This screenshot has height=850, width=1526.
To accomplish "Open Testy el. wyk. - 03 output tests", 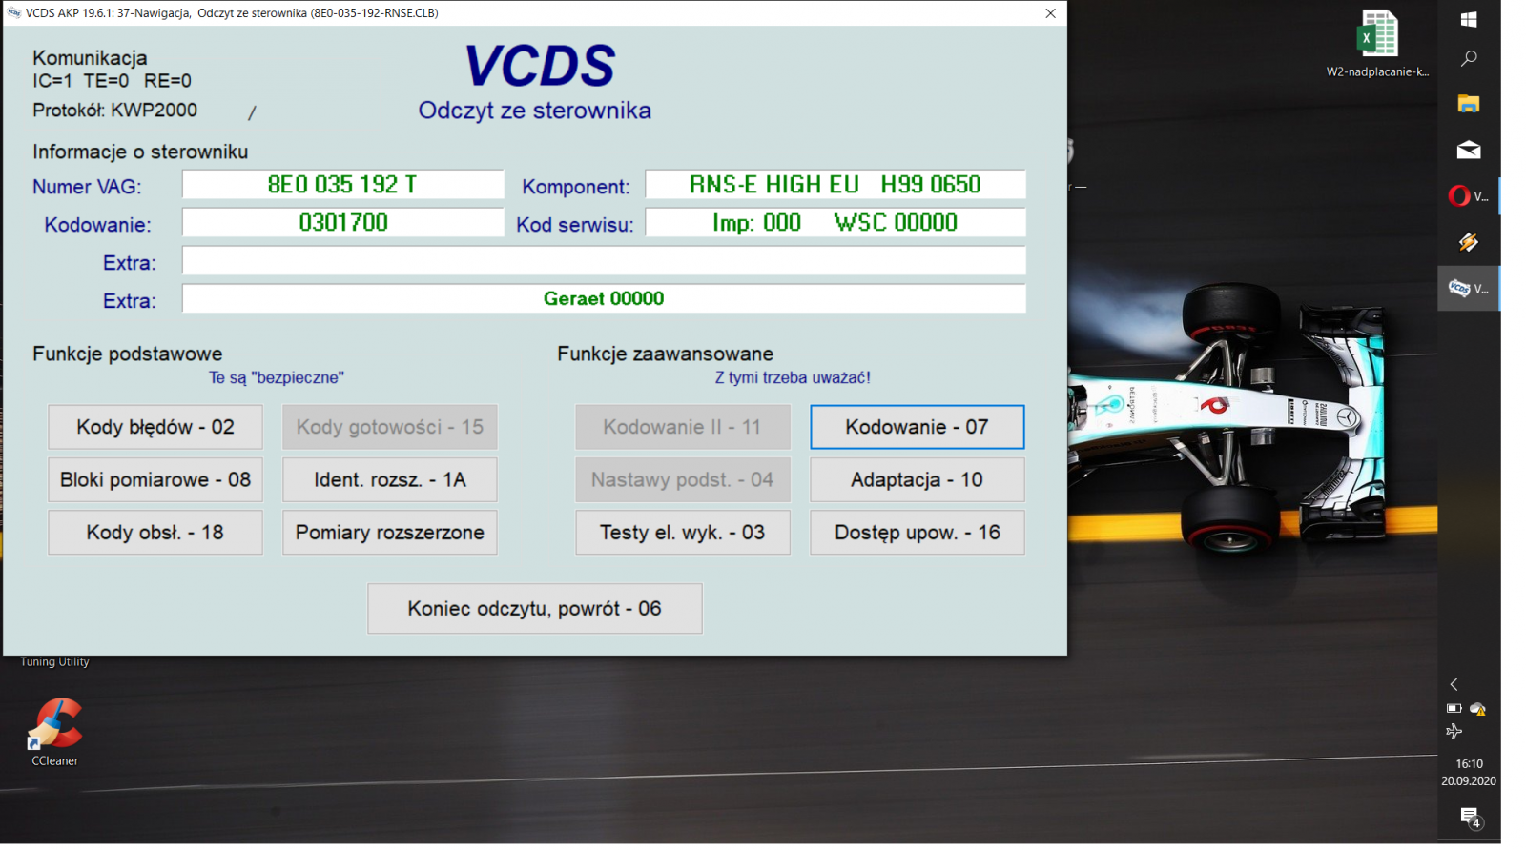I will 683,533.
